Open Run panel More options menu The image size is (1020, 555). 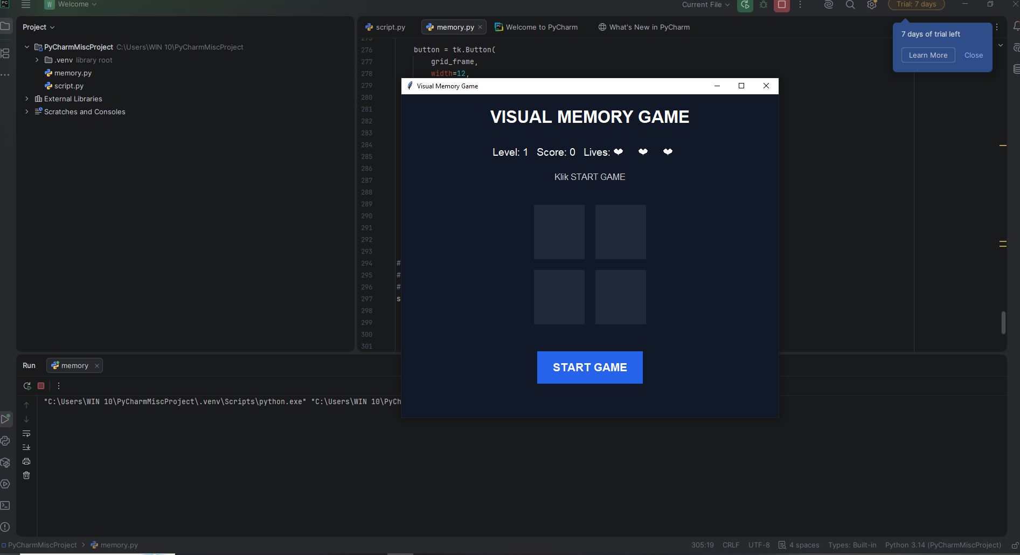tap(59, 386)
